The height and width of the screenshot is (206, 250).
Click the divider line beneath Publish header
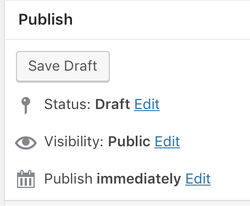[127, 39]
